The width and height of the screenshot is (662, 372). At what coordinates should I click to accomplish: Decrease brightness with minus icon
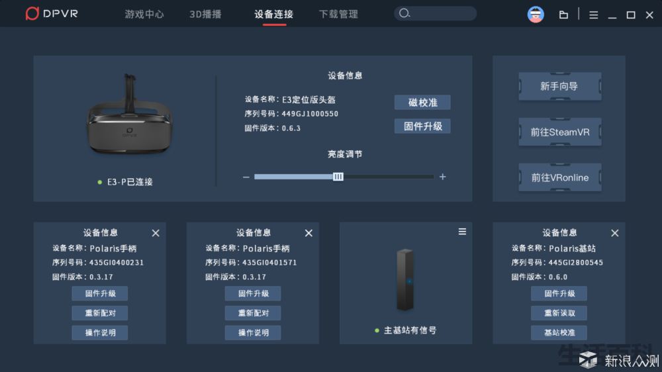[246, 177]
